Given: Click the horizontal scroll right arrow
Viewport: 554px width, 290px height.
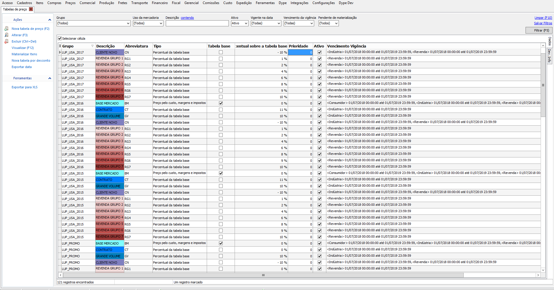Looking at the screenshot, I should pos(538,275).
